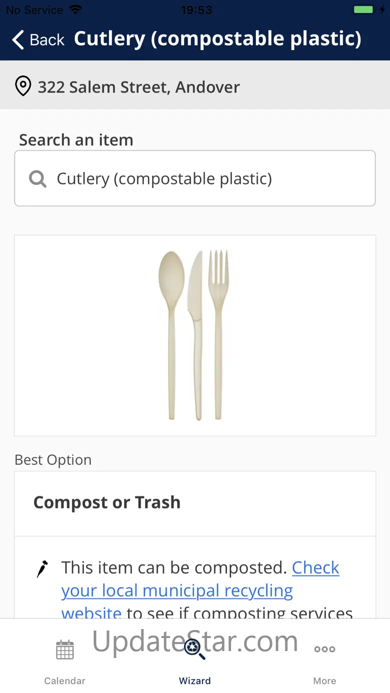Select the Wizard recycling search icon
Screen dimensions: 390x693
(x=195, y=649)
